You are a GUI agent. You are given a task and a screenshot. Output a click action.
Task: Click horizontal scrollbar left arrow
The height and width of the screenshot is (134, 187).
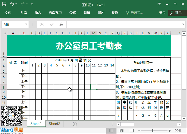(119, 124)
